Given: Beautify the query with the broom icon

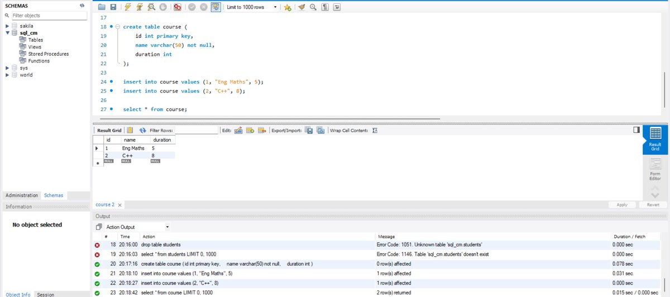Looking at the screenshot, I should (301, 7).
